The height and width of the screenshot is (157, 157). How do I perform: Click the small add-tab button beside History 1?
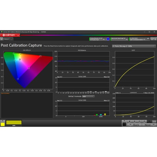(11, 39)
